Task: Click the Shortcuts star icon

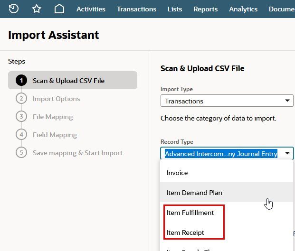Action: pos(37,9)
